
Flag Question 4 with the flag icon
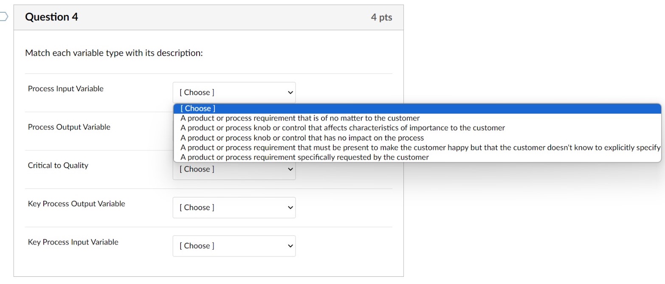coord(3,17)
